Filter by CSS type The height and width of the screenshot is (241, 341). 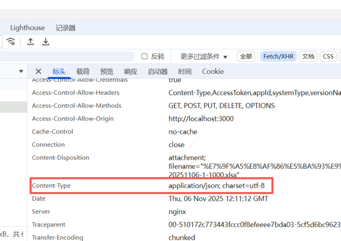[x=328, y=57]
